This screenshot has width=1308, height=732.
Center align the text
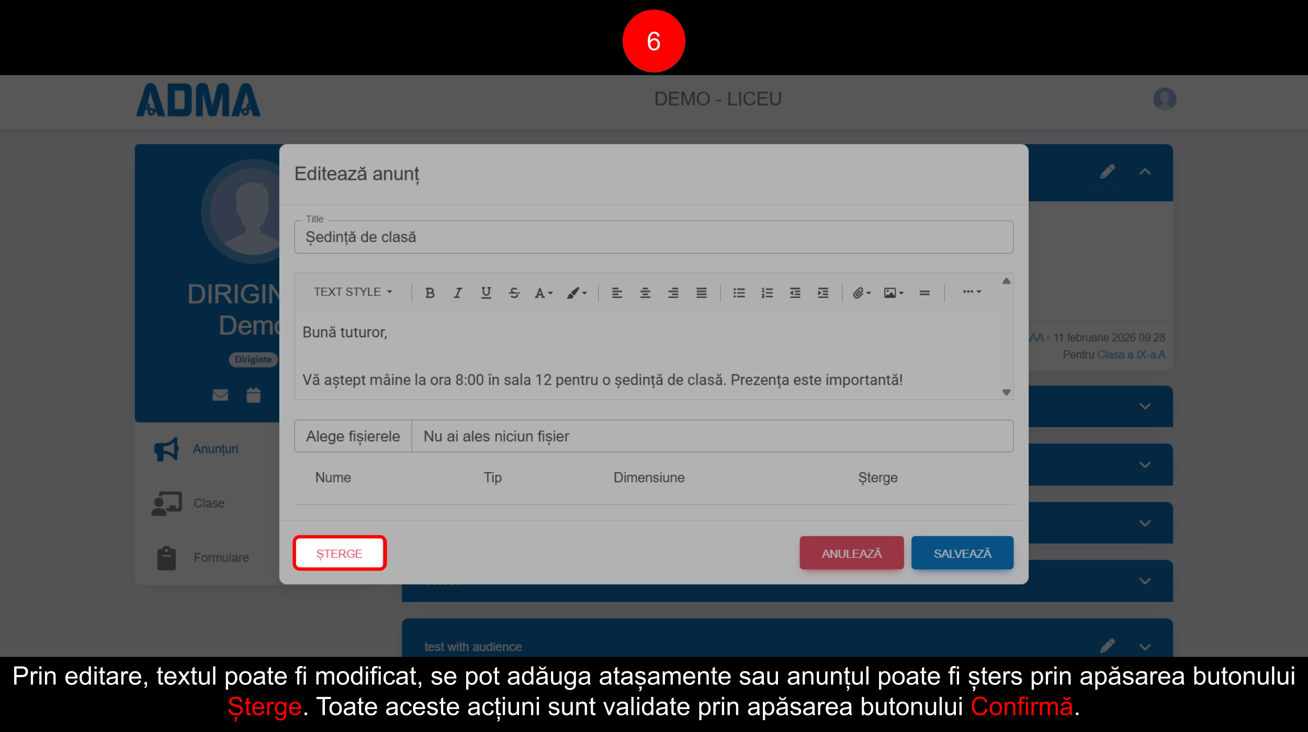[x=645, y=293]
